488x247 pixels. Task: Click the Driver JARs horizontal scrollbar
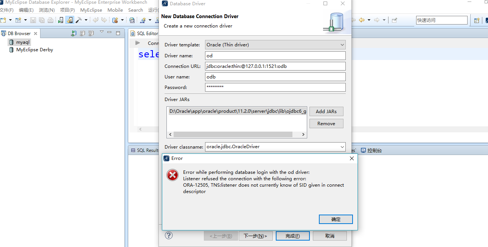[233, 134]
